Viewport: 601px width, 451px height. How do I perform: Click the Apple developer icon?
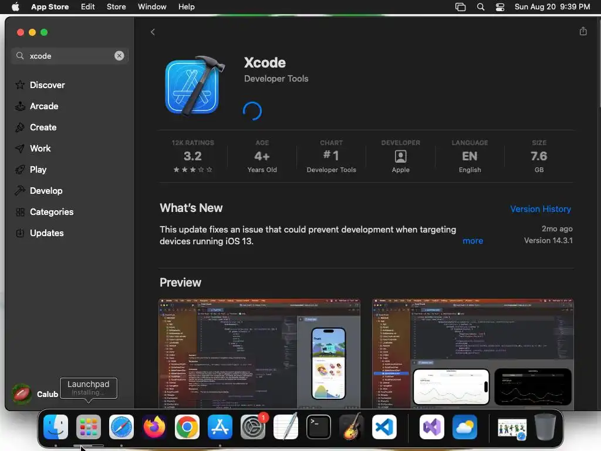click(400, 156)
